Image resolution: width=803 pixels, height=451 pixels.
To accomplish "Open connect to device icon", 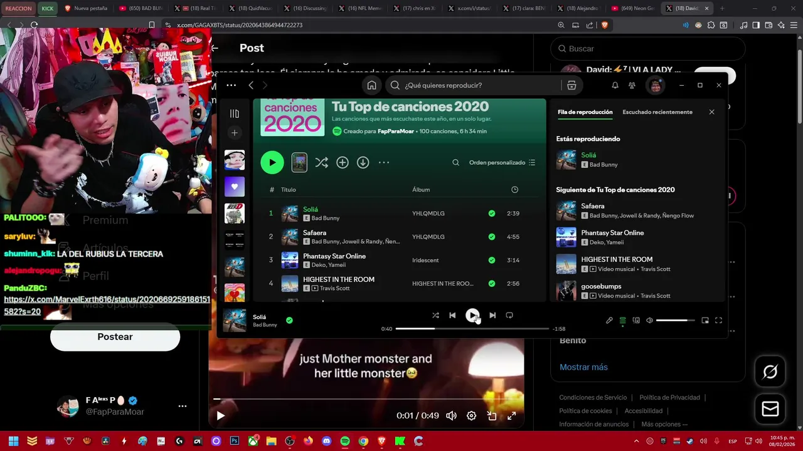I will tap(636, 320).
